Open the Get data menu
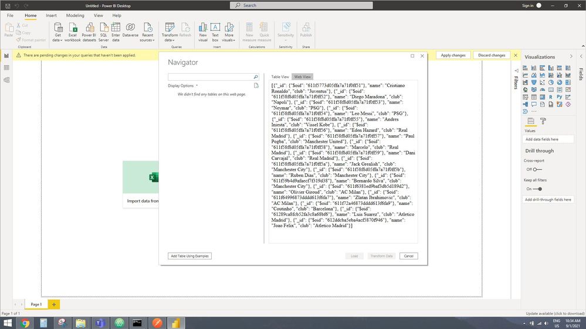Screen dimensions: 586x329 click(57, 32)
